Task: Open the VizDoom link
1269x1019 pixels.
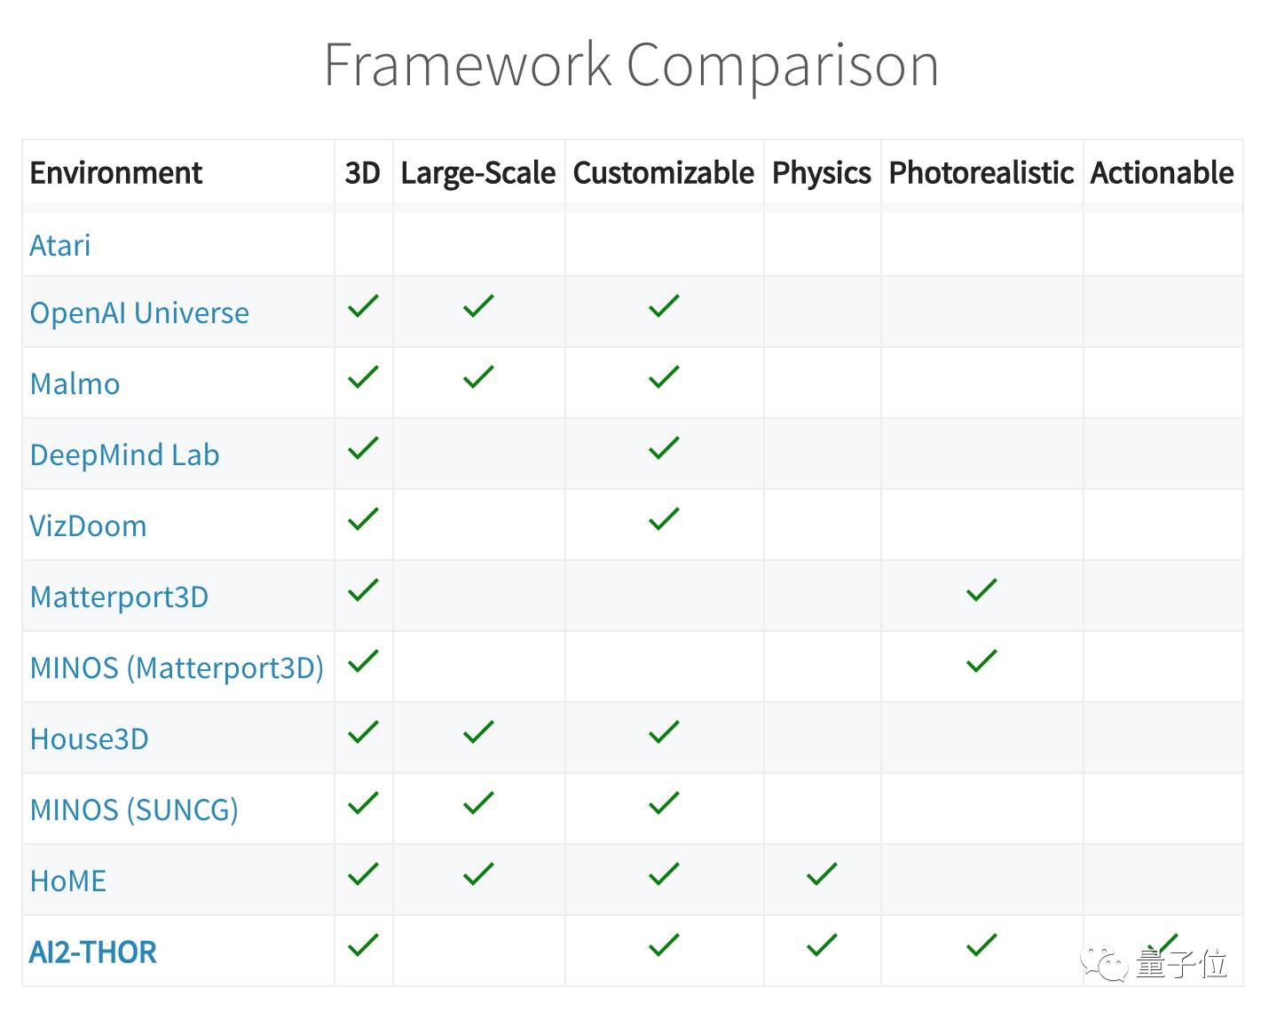Action: (88, 525)
